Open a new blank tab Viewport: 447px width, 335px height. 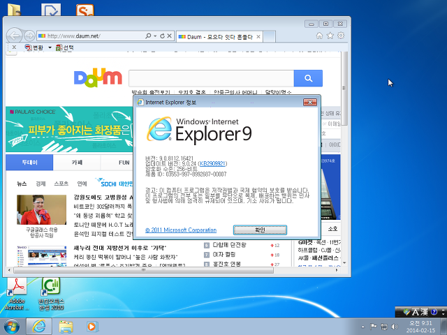(x=270, y=36)
